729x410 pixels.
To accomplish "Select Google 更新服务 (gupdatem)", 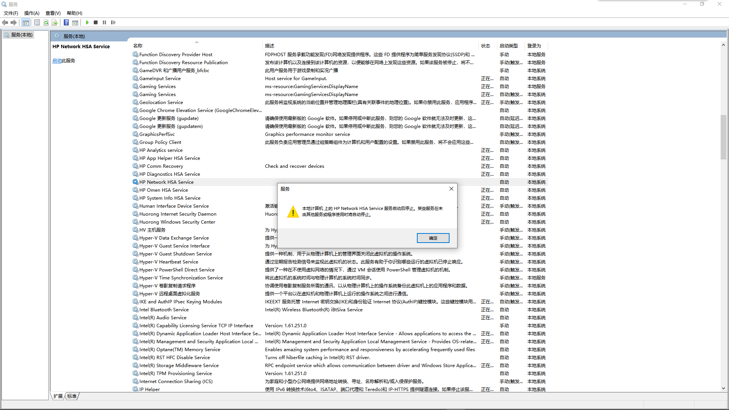I will point(339,126).
